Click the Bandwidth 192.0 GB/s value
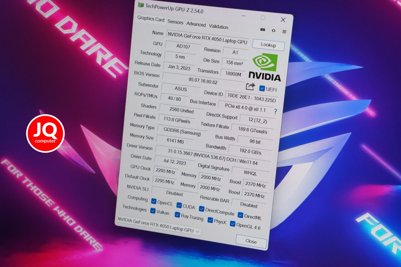The image size is (401, 267). pos(250,152)
